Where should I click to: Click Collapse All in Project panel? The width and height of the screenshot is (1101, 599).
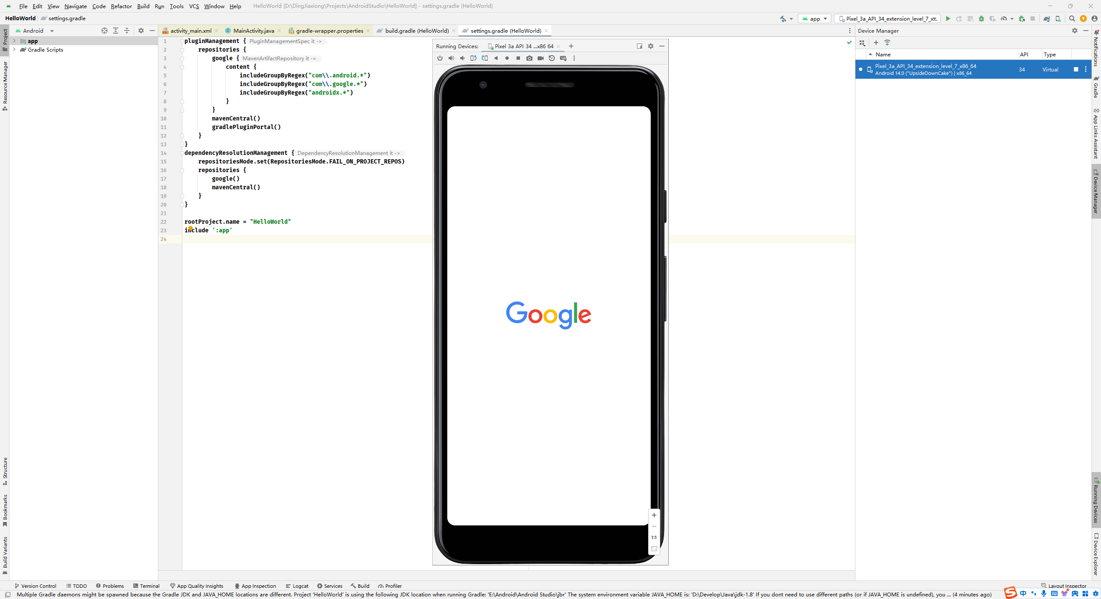127,31
